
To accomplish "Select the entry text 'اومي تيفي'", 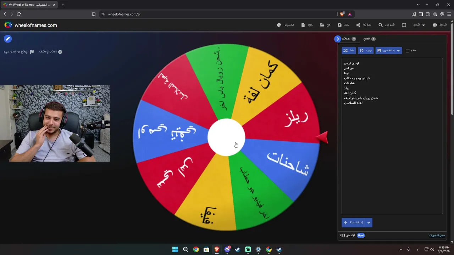I will coord(351,63).
